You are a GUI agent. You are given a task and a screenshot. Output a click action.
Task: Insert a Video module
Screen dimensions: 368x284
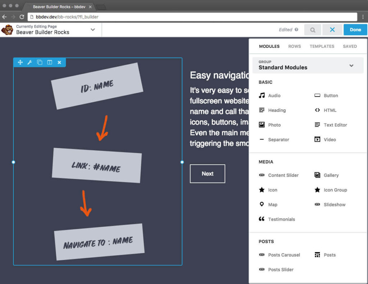[x=330, y=139]
